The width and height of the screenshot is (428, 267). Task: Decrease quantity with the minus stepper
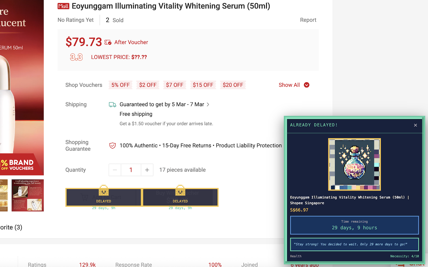(x=115, y=170)
